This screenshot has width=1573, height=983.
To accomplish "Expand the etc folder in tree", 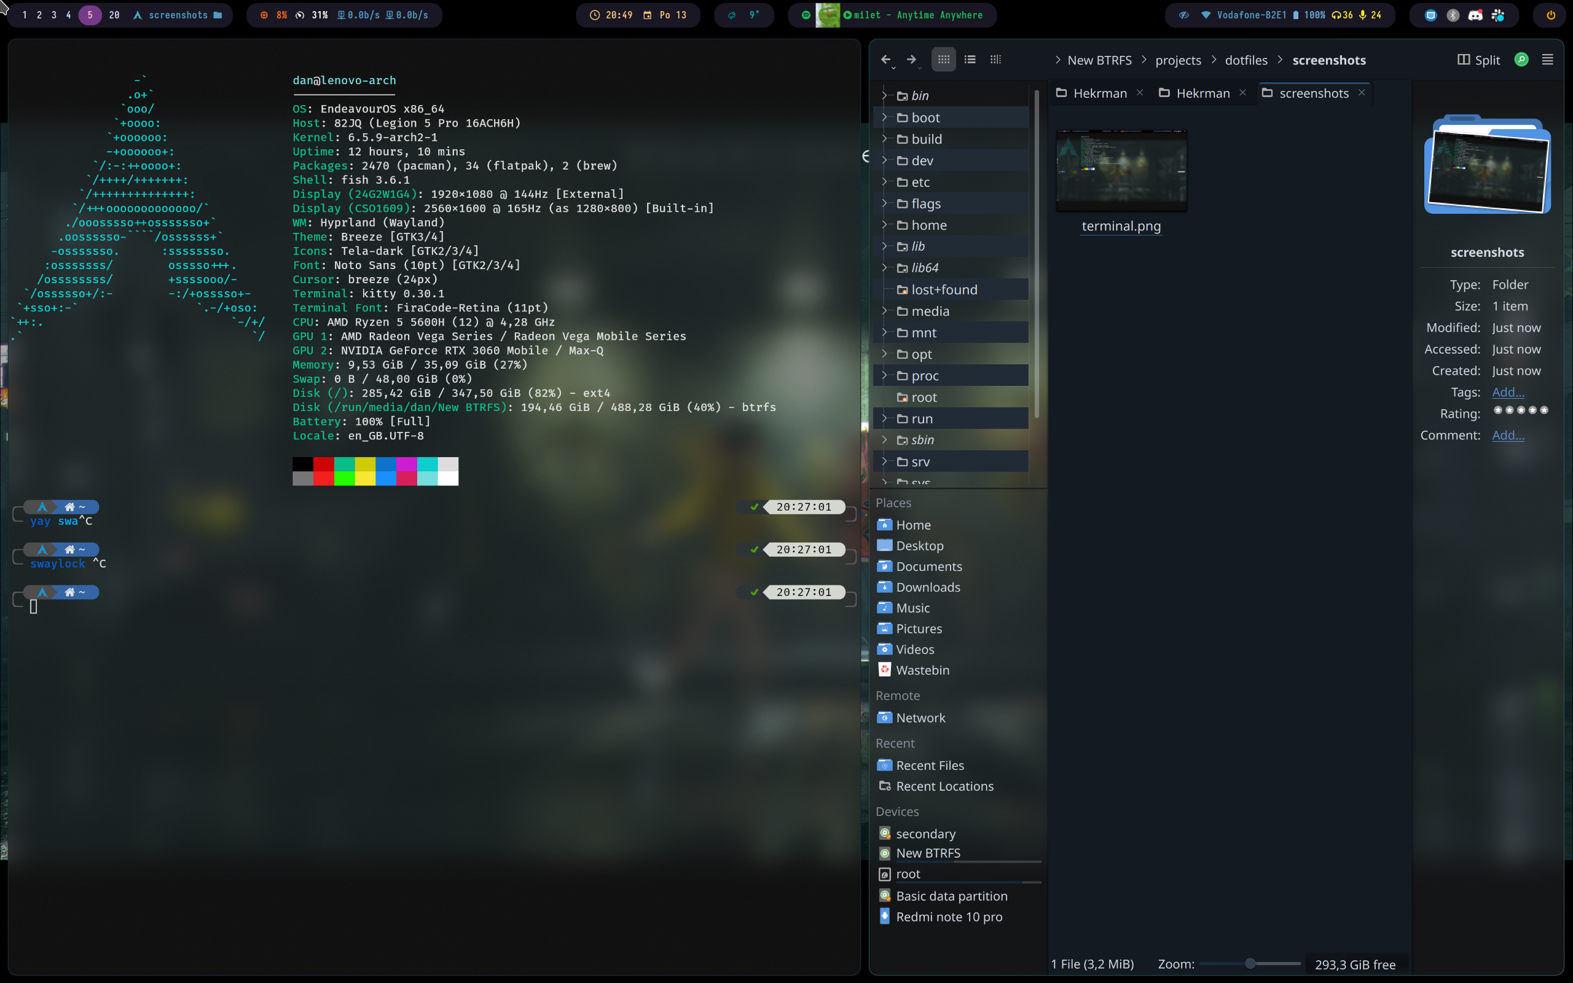I will tap(884, 181).
